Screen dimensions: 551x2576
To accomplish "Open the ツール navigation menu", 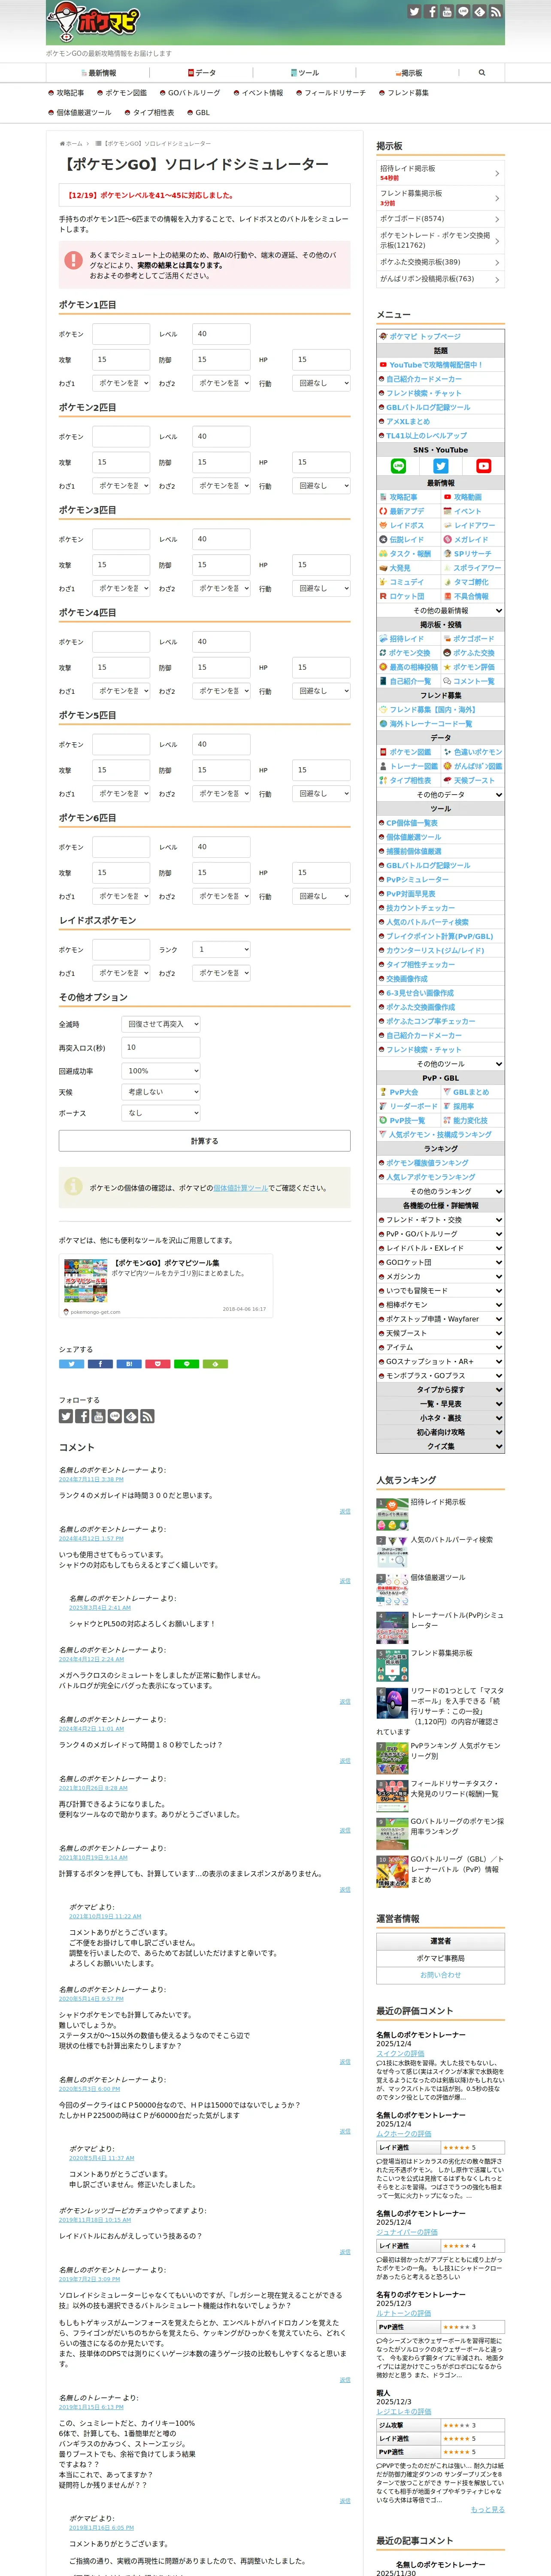I will [x=305, y=73].
